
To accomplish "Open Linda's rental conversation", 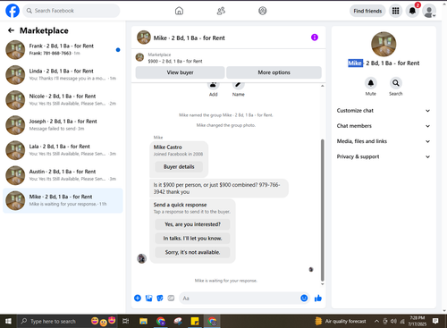I will coord(63,75).
